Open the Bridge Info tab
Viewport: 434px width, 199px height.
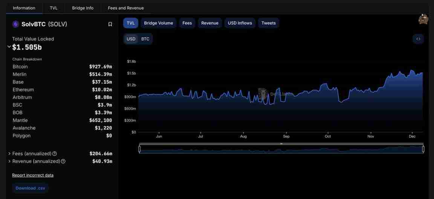coord(83,8)
